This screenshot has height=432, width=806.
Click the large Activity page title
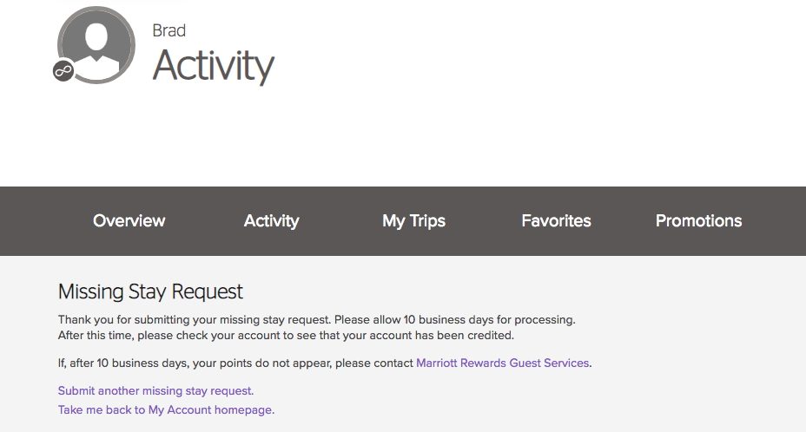214,66
